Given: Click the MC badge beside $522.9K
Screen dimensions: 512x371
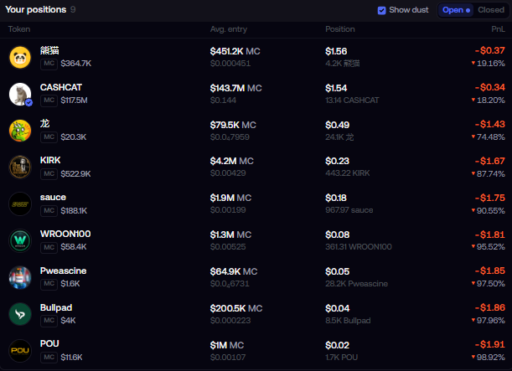Looking at the screenshot, I should pos(49,174).
